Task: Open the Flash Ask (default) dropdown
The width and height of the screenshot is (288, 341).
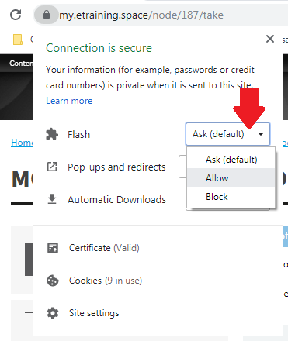Action: [227, 134]
